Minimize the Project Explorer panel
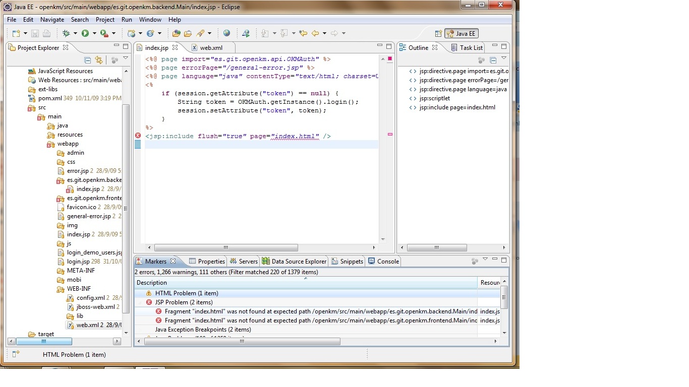689x387 pixels. coord(116,46)
